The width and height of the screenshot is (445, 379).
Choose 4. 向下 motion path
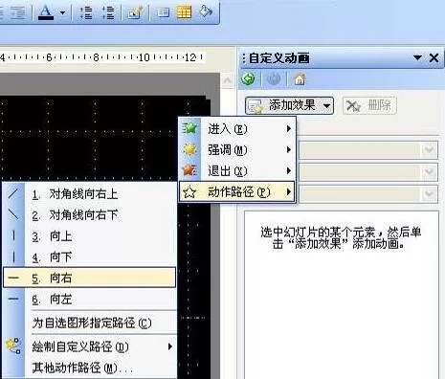[90, 256]
